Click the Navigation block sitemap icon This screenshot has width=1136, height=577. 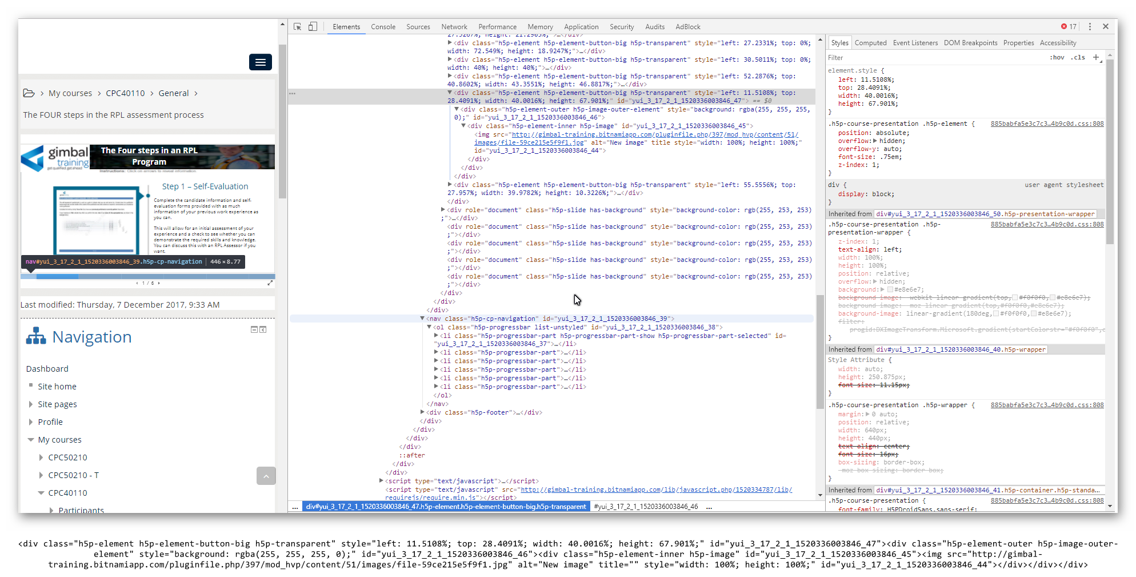click(x=36, y=336)
